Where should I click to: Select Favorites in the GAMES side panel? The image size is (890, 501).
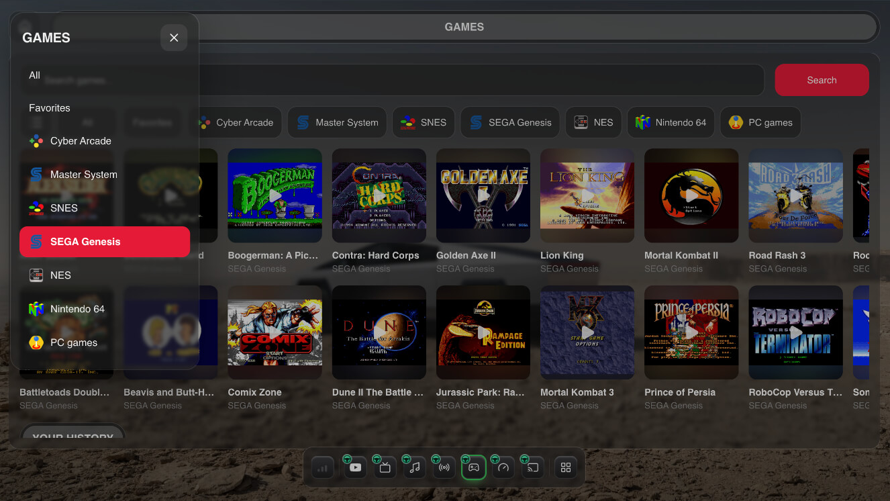click(x=104, y=107)
